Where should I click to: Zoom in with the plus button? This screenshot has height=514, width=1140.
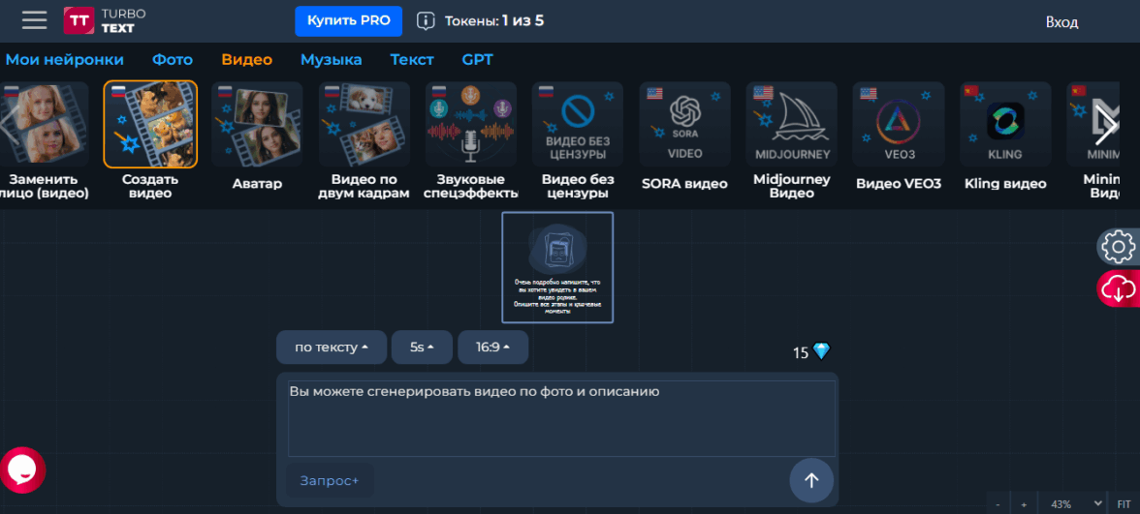pyautogui.click(x=1024, y=503)
